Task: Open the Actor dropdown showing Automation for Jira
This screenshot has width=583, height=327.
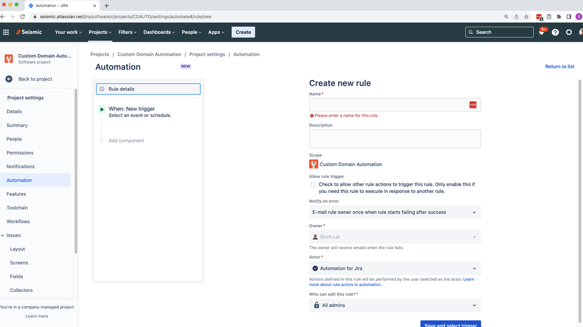Action: 395,268
